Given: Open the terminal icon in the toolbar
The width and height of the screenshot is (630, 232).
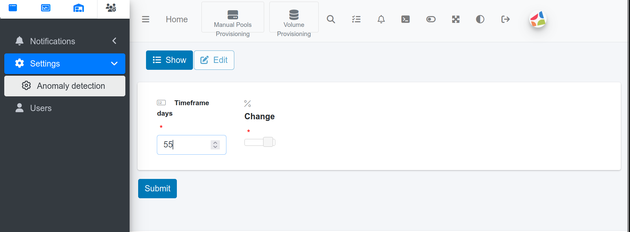Looking at the screenshot, I should point(406,19).
